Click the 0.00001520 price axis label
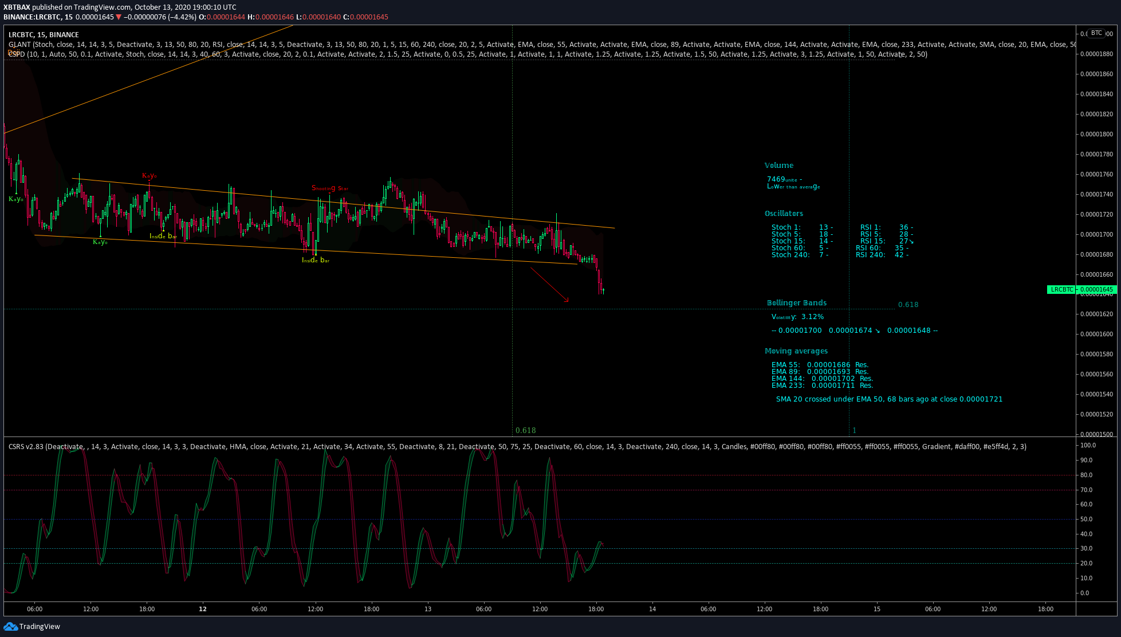The width and height of the screenshot is (1121, 637). click(1096, 414)
